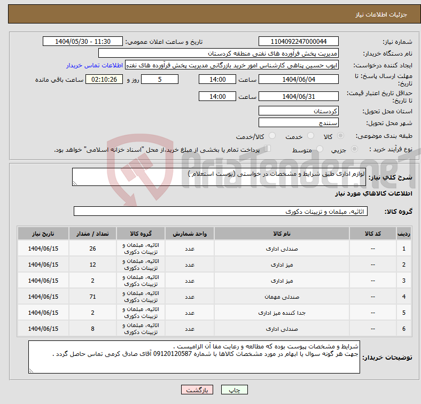Viewport: 421px width, 404px height.
Task: Select the خدمت radio button
Action: [310, 136]
